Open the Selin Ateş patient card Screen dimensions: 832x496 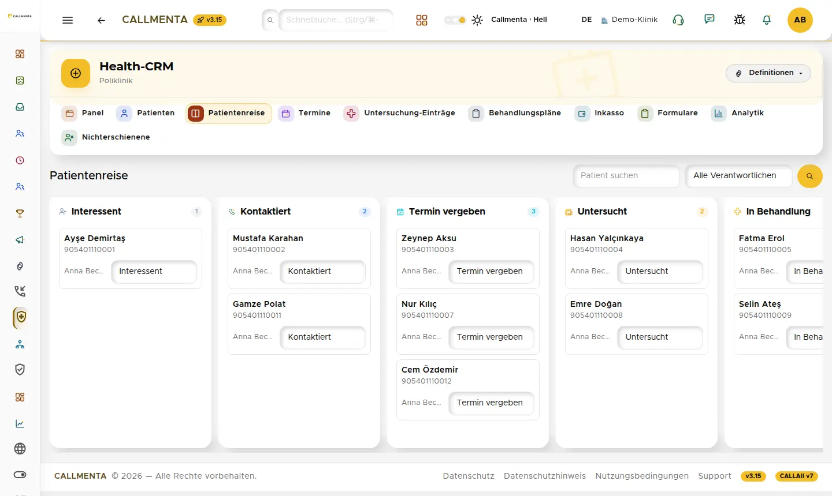(x=778, y=324)
